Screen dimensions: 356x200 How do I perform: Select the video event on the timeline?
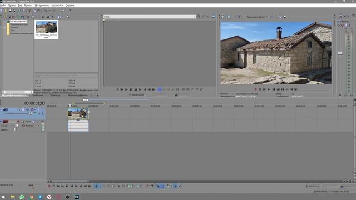pyautogui.click(x=78, y=113)
